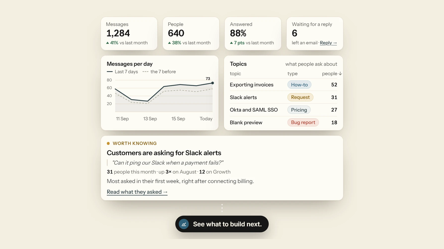
Task: Click the See what to build next button
Action: point(222,224)
